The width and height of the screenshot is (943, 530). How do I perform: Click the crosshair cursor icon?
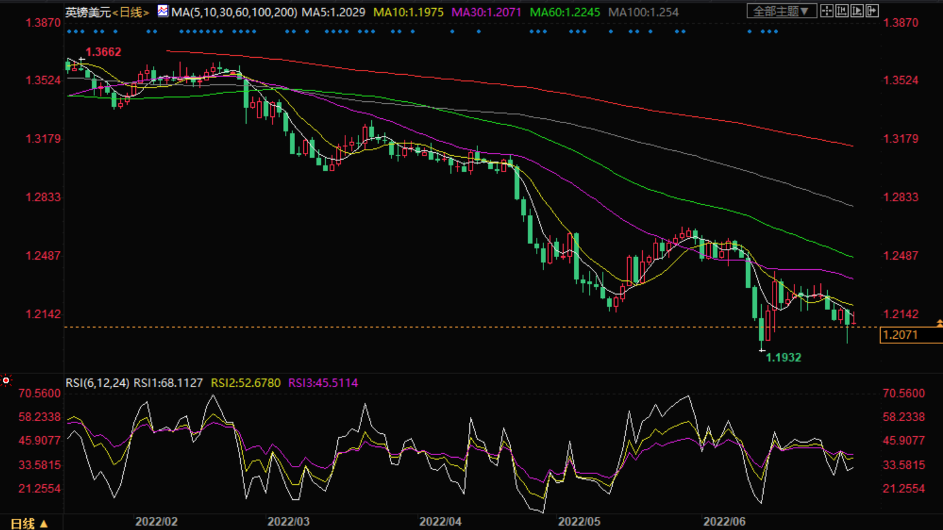[827, 11]
